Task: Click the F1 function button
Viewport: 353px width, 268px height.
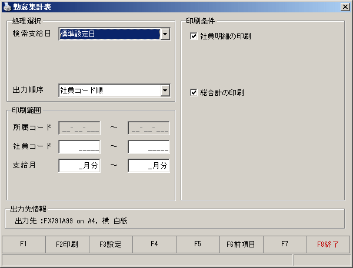Action: [x=24, y=244]
